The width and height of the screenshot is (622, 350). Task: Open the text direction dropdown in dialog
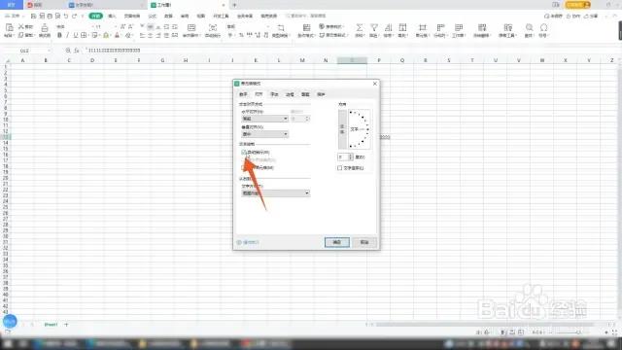[275, 193]
